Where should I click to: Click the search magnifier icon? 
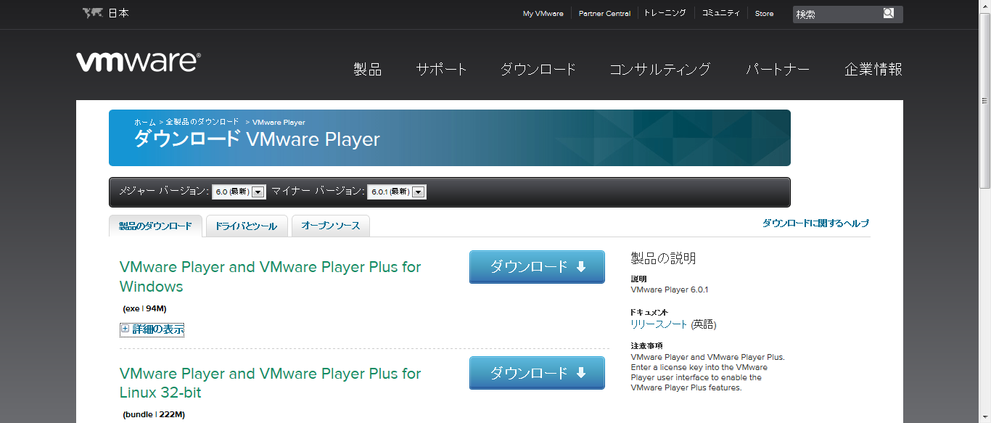click(889, 13)
